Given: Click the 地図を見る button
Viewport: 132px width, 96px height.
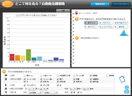Looking at the screenshot, I should [100, 4].
